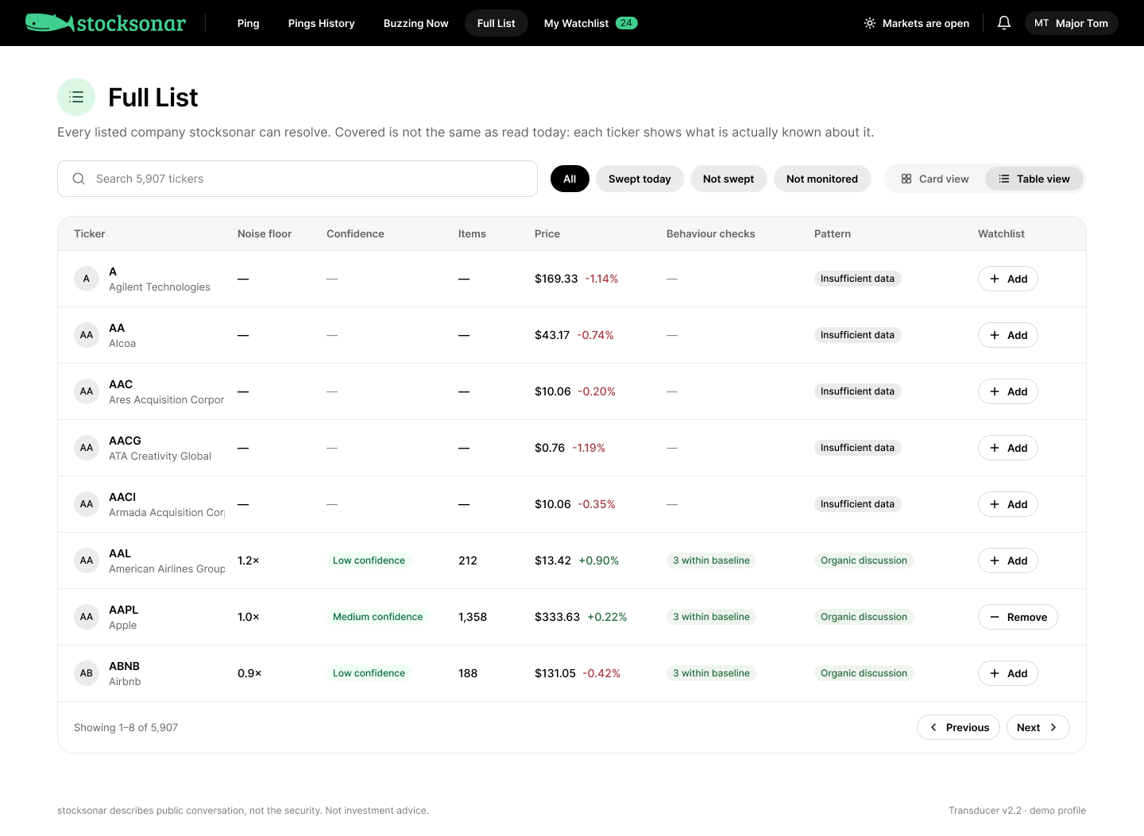Click Organic discussion in ABNB row
This screenshot has width=1144, height=836.
pos(864,673)
